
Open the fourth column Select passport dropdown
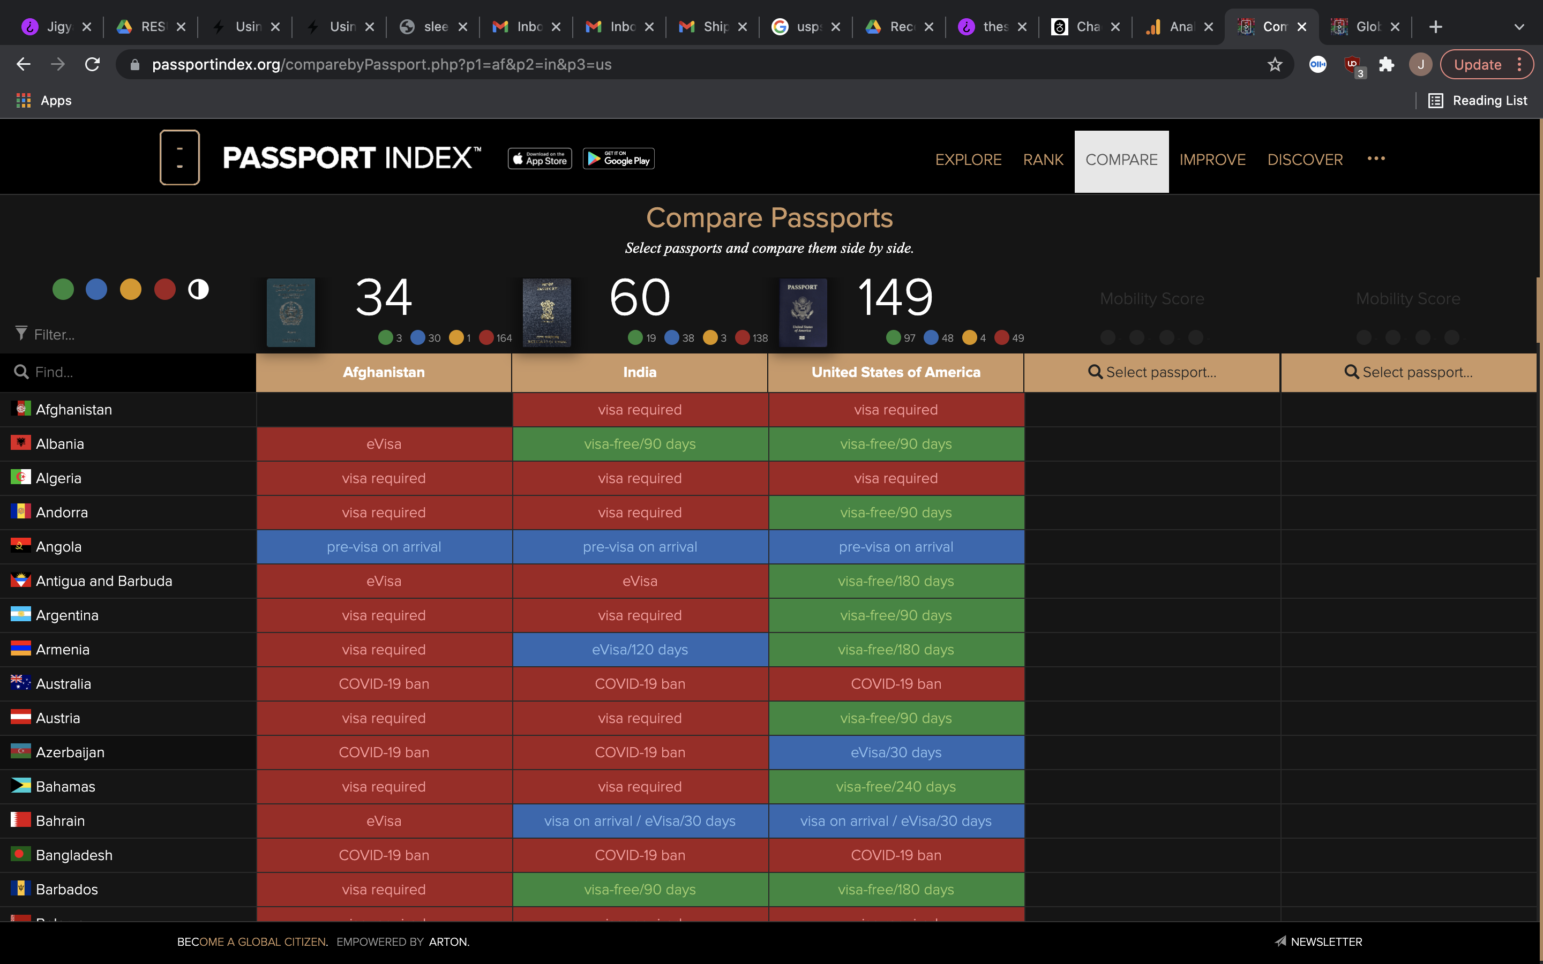[x=1151, y=372]
